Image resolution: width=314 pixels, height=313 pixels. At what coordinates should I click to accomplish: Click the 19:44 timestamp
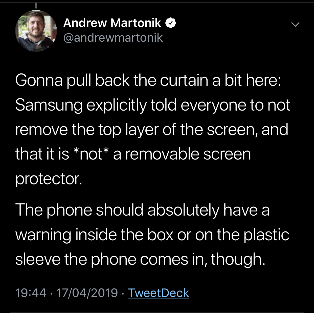(x=31, y=293)
